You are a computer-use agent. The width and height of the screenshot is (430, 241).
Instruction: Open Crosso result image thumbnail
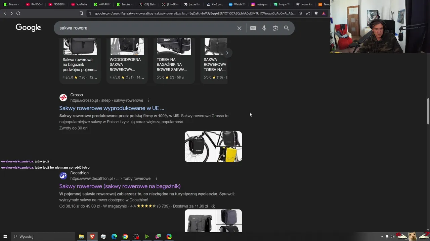213,147
